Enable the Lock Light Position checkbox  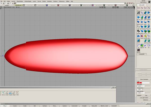[x=149, y=97]
